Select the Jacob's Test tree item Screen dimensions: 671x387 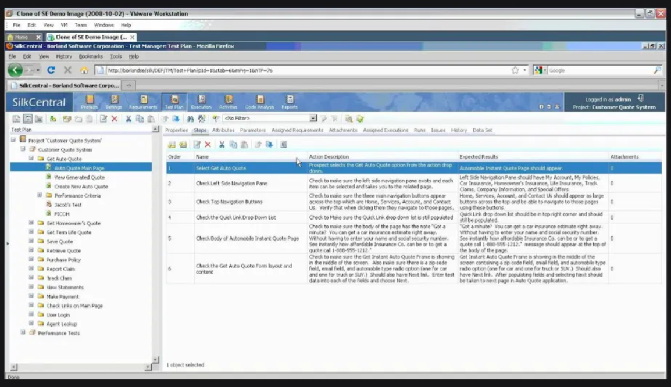(67, 205)
